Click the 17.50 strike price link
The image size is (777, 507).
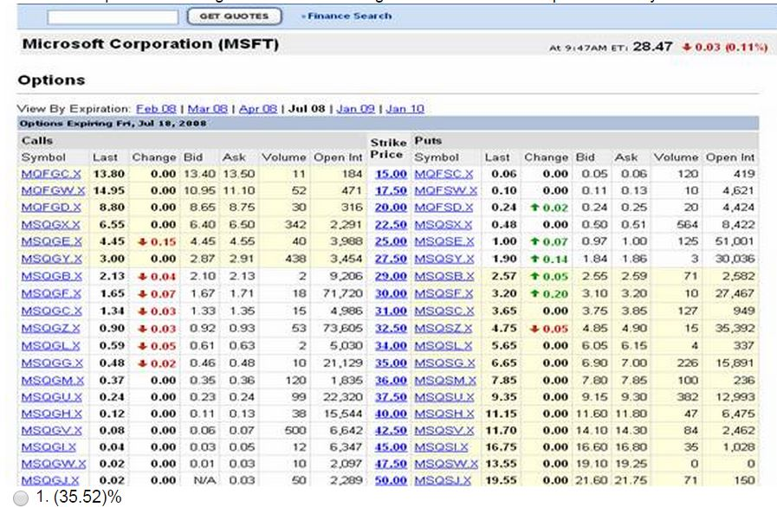(391, 190)
